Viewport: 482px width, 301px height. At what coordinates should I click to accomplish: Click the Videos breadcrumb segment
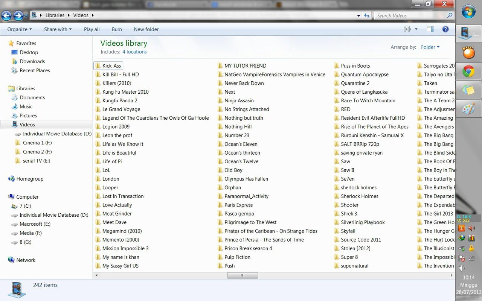81,15
